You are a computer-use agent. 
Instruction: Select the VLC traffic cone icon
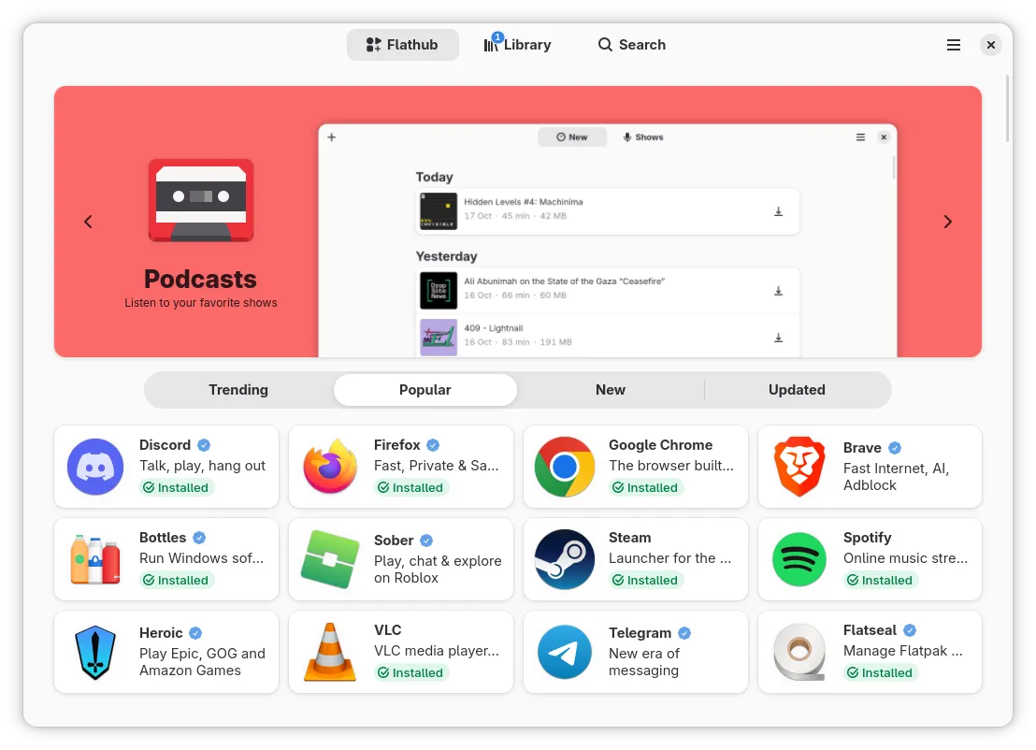tap(330, 652)
